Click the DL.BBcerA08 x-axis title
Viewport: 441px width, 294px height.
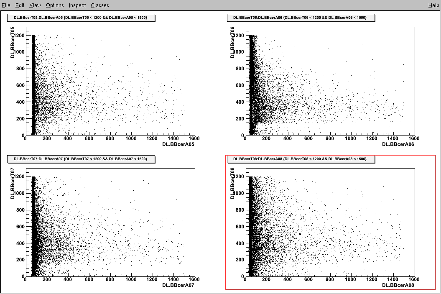click(x=398, y=285)
